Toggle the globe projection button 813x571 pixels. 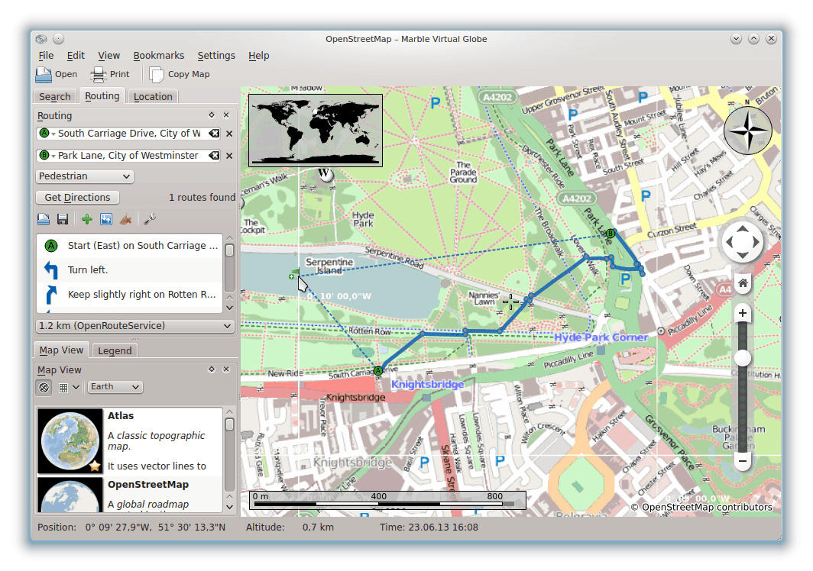[44, 387]
